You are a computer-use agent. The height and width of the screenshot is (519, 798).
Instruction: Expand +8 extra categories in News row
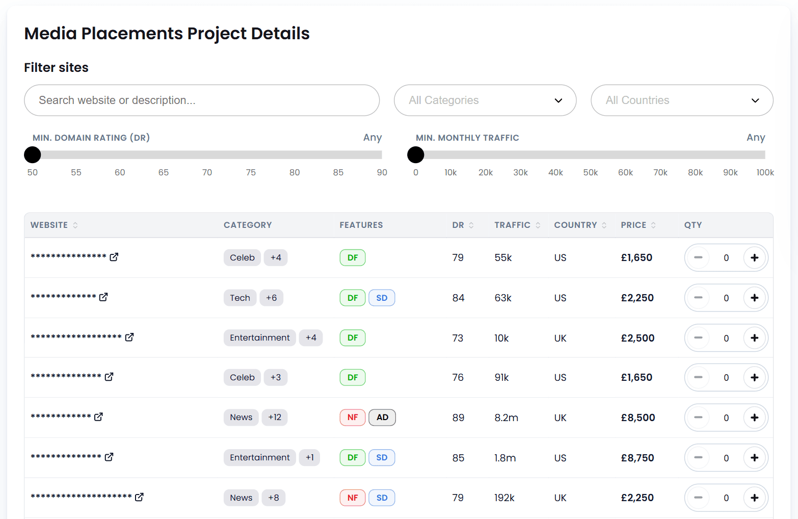(x=274, y=498)
